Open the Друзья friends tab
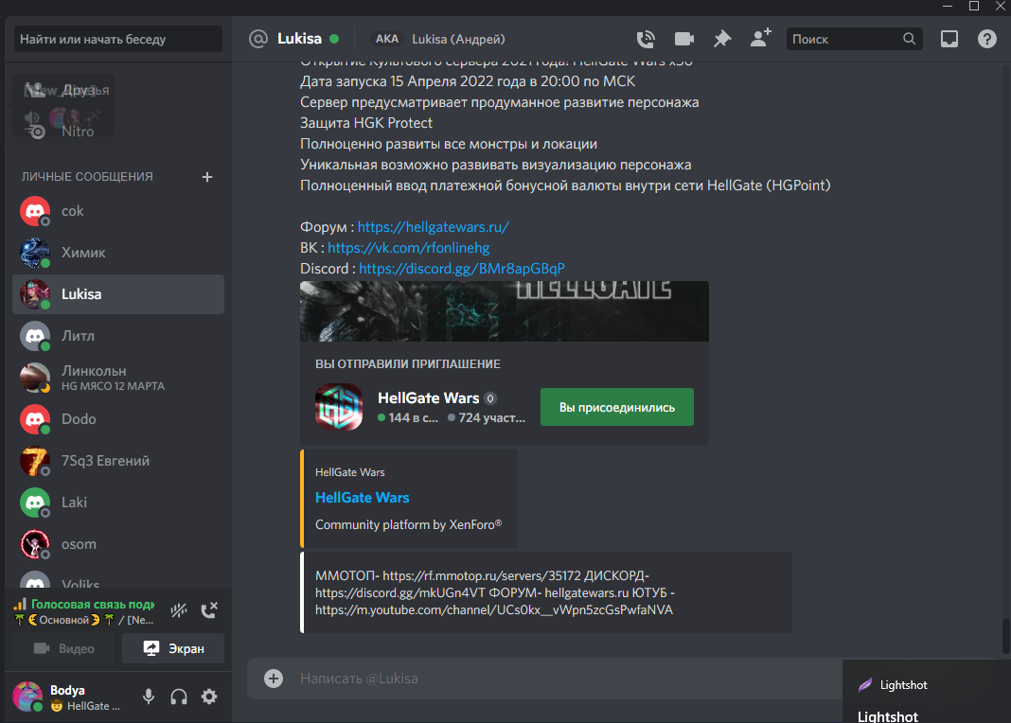The height and width of the screenshot is (723, 1011). pos(118,90)
